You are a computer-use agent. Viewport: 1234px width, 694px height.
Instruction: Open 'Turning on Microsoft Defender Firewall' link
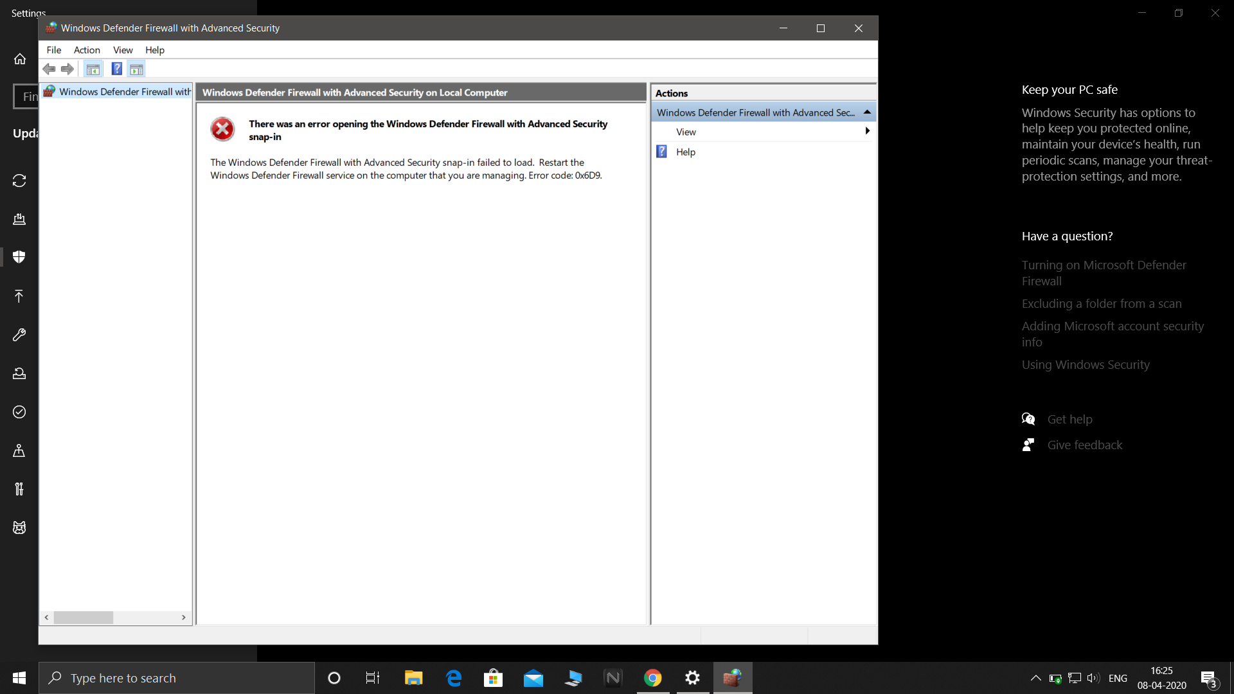click(1104, 273)
